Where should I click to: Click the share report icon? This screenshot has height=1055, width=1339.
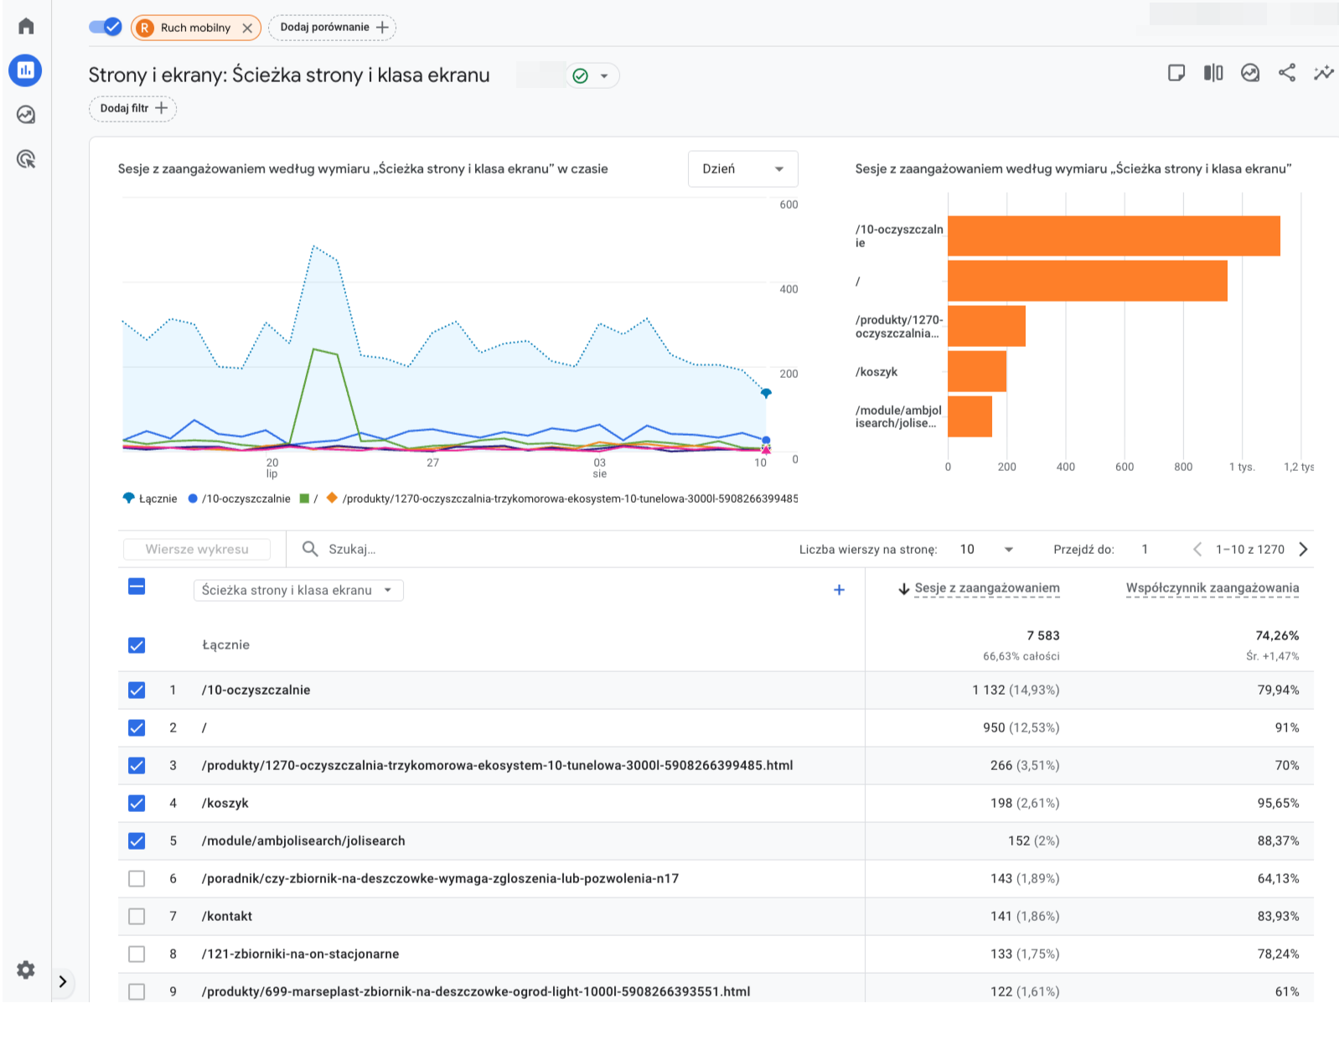point(1287,73)
